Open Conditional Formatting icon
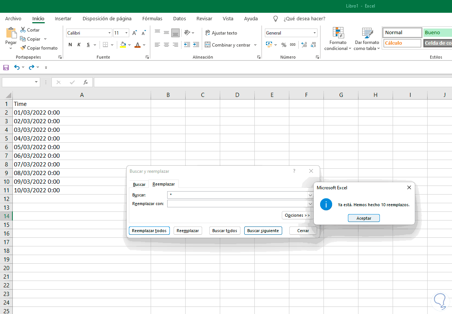 (338, 33)
